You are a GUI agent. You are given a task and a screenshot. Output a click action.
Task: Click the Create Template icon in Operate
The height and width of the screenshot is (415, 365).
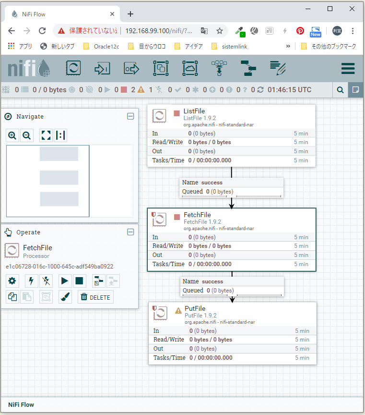(99, 281)
